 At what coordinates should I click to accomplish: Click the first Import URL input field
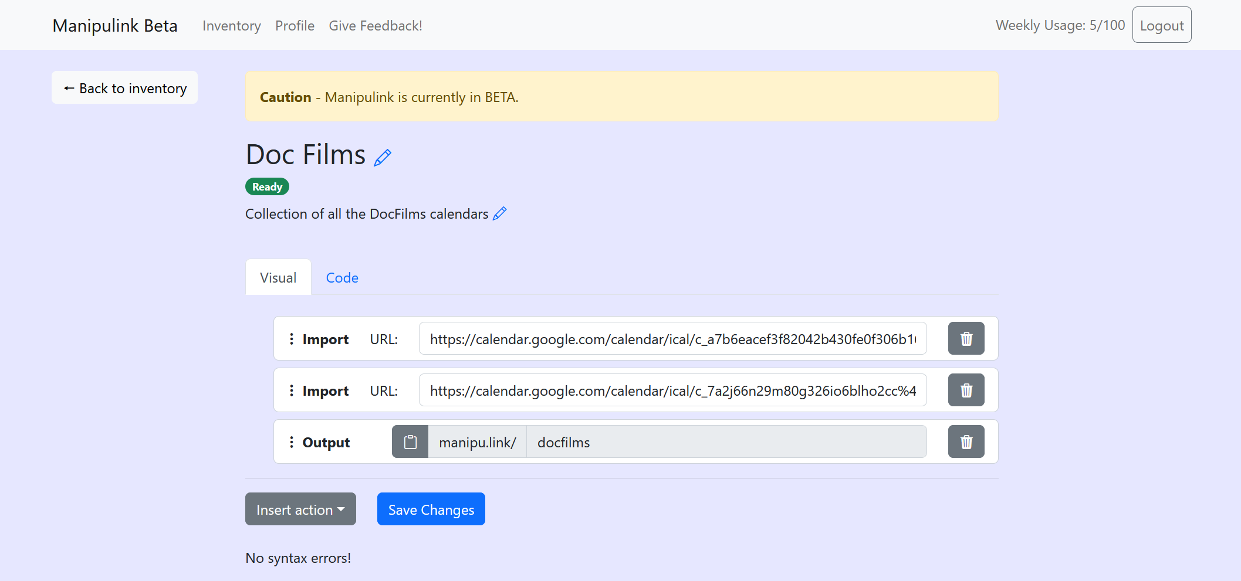pyautogui.click(x=673, y=338)
